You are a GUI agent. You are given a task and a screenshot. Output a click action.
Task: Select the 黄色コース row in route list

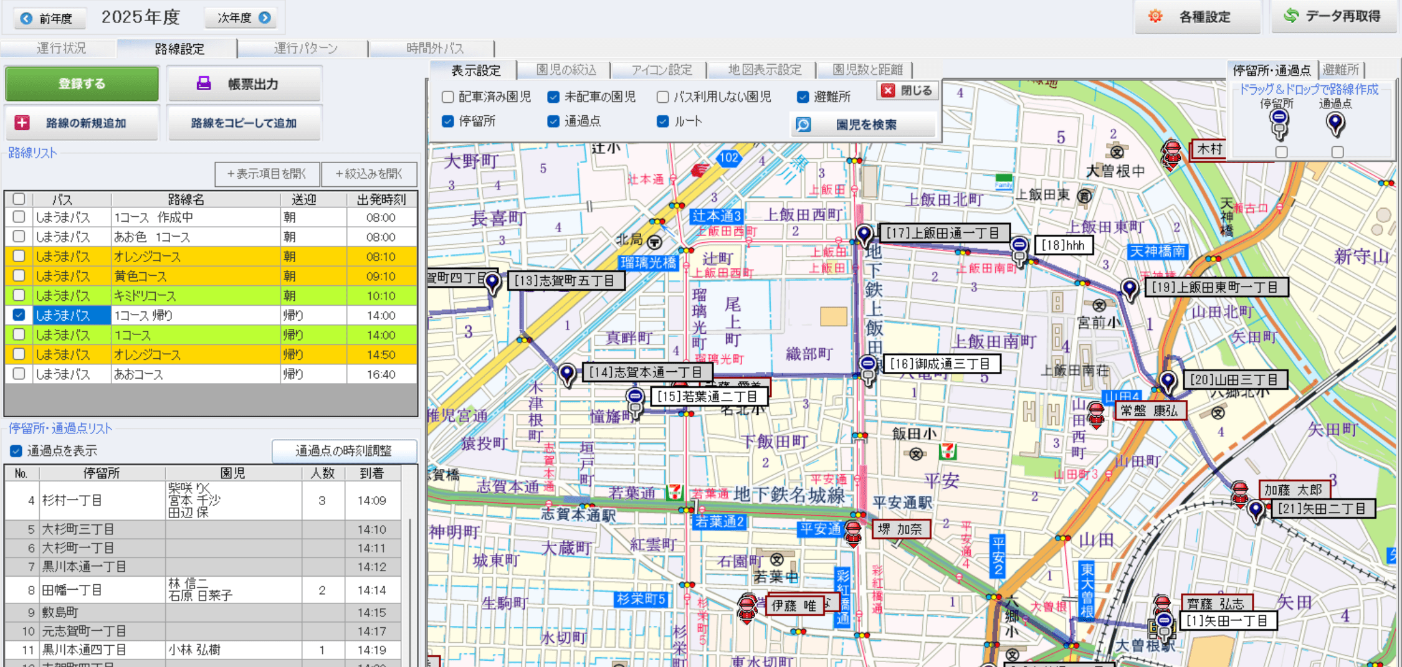tap(195, 276)
